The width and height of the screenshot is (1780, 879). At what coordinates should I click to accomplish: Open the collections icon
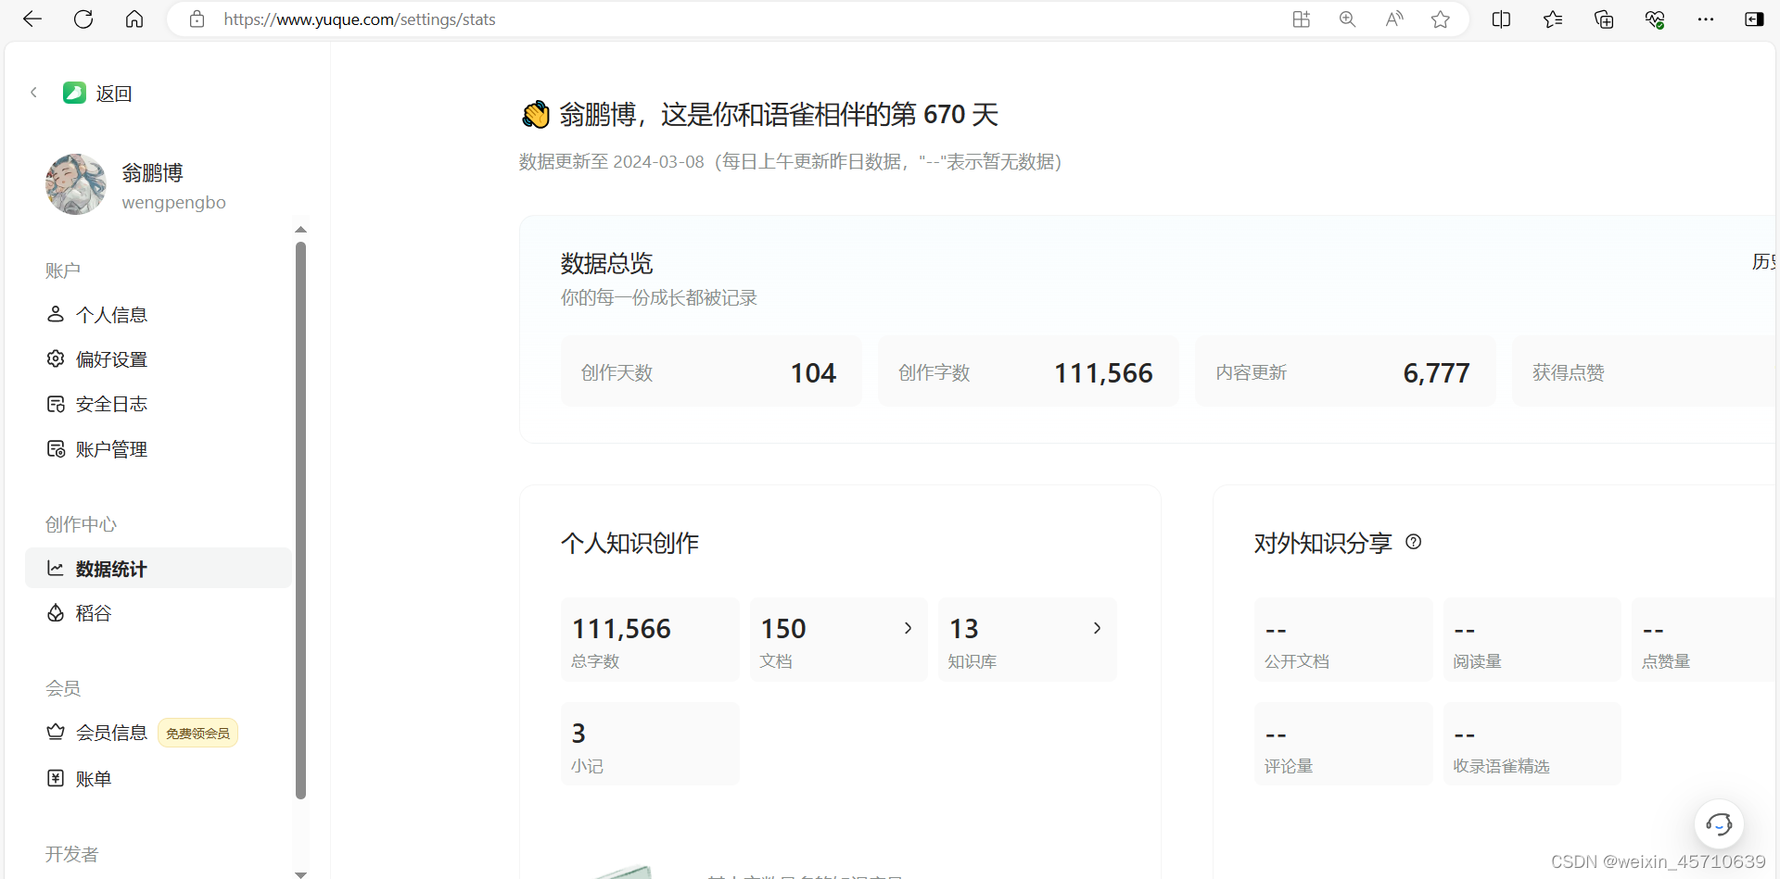click(x=1604, y=19)
